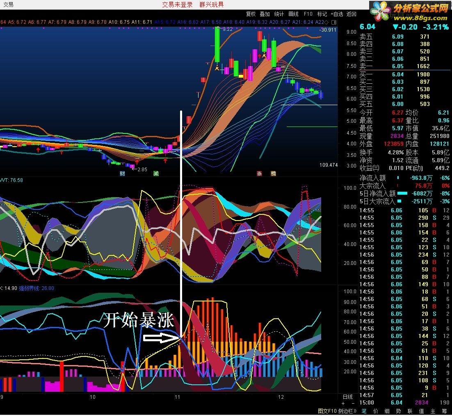Switch to the 联 linked tab
The width and height of the screenshot is (452, 416).
click(410, 411)
